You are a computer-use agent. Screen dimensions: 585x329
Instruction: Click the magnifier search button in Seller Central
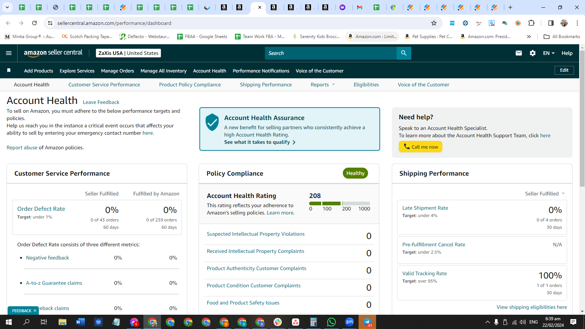404,53
